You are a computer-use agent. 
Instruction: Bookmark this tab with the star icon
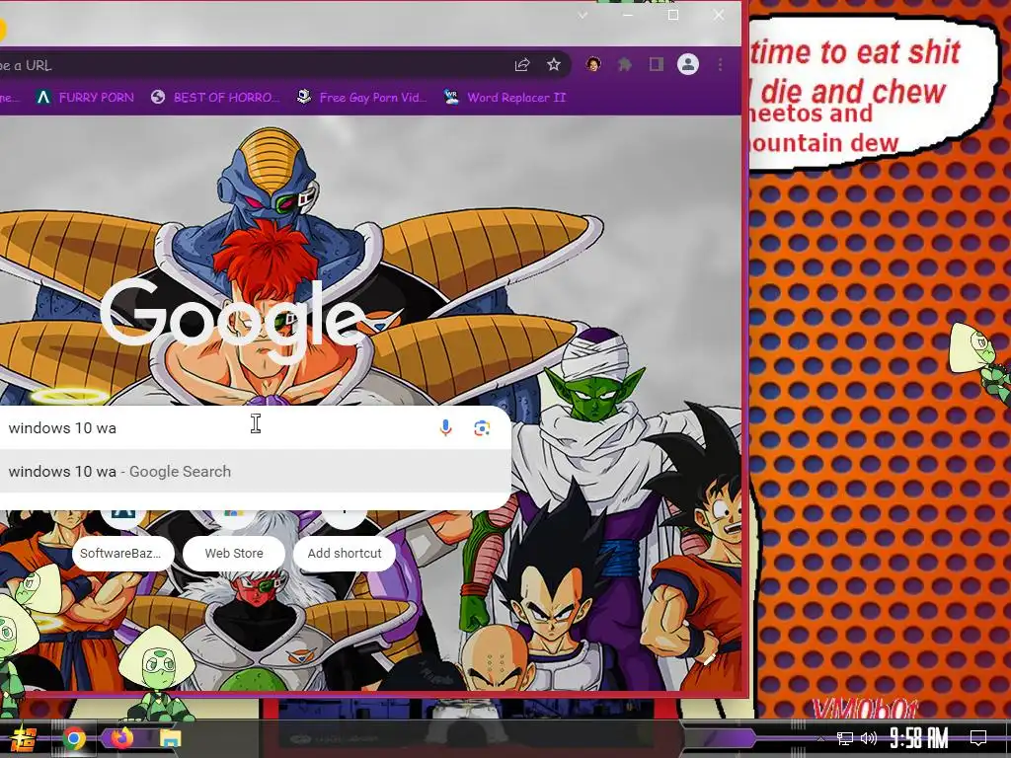click(553, 64)
